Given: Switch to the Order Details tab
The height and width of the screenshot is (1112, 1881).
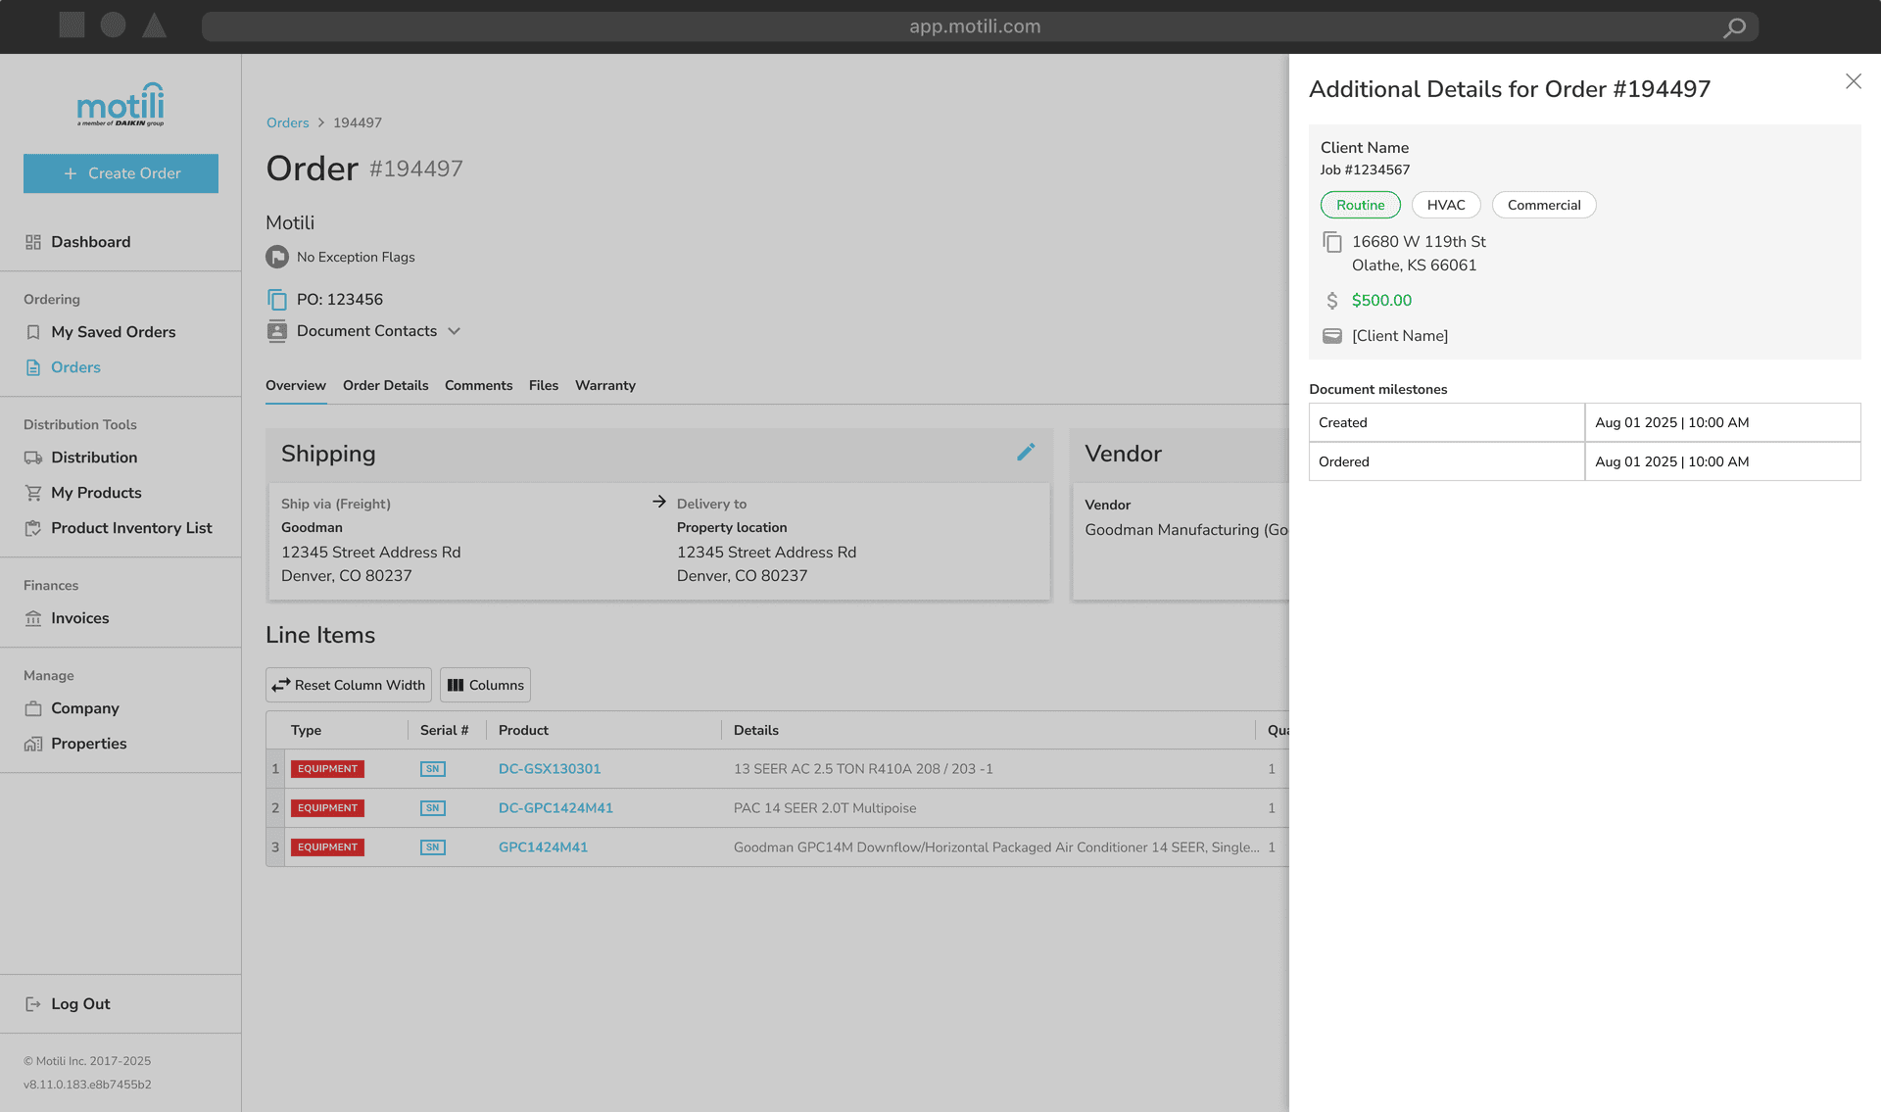Looking at the screenshot, I should [x=385, y=385].
